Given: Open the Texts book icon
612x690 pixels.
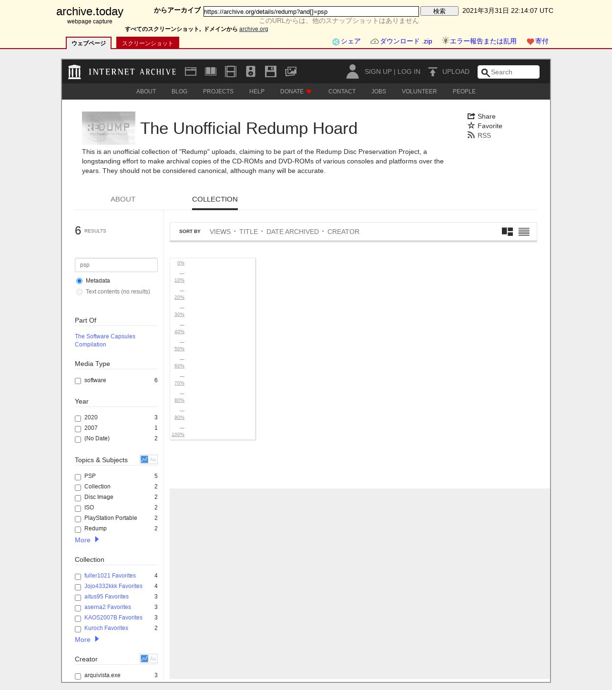Looking at the screenshot, I should [211, 71].
